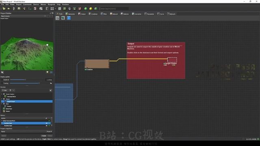Switch to the Filter device tab
260x146 pixels.
104,14
